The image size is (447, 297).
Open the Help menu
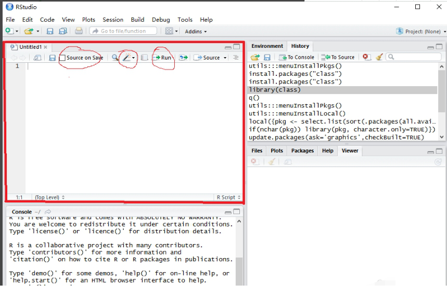click(206, 20)
